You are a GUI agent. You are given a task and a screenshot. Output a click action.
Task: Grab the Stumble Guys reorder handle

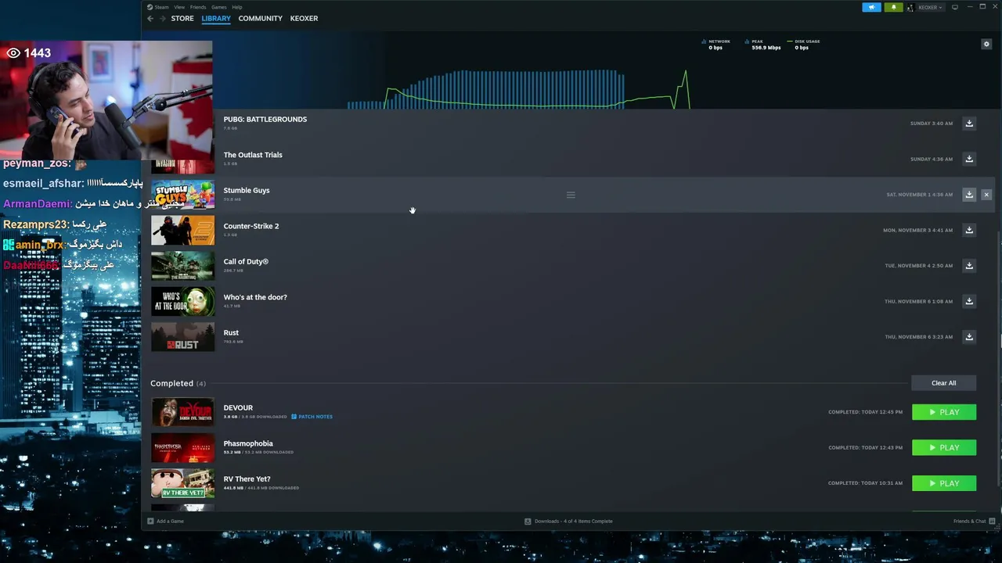571,195
